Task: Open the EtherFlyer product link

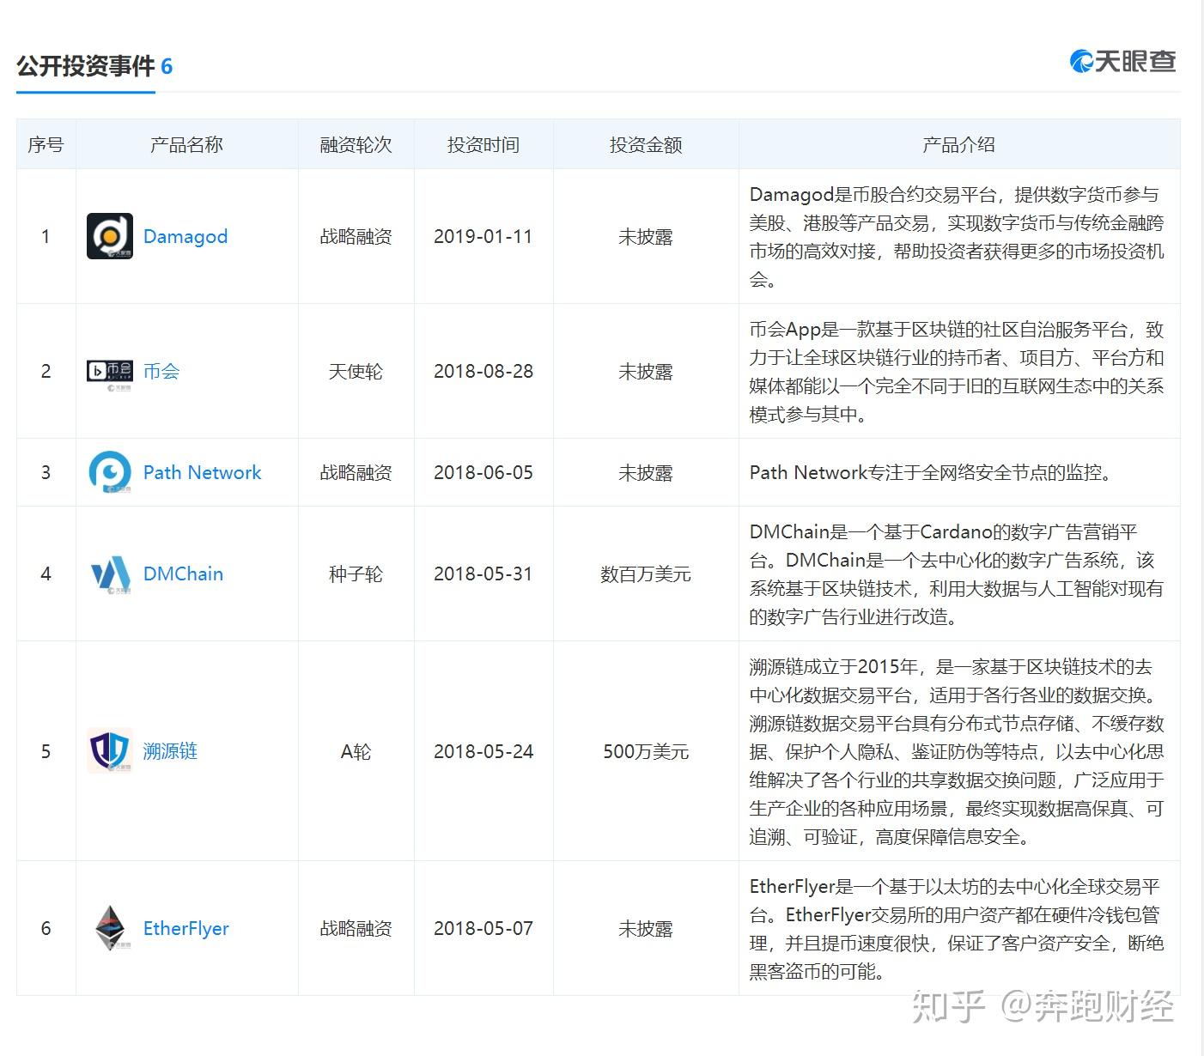Action: coord(186,928)
